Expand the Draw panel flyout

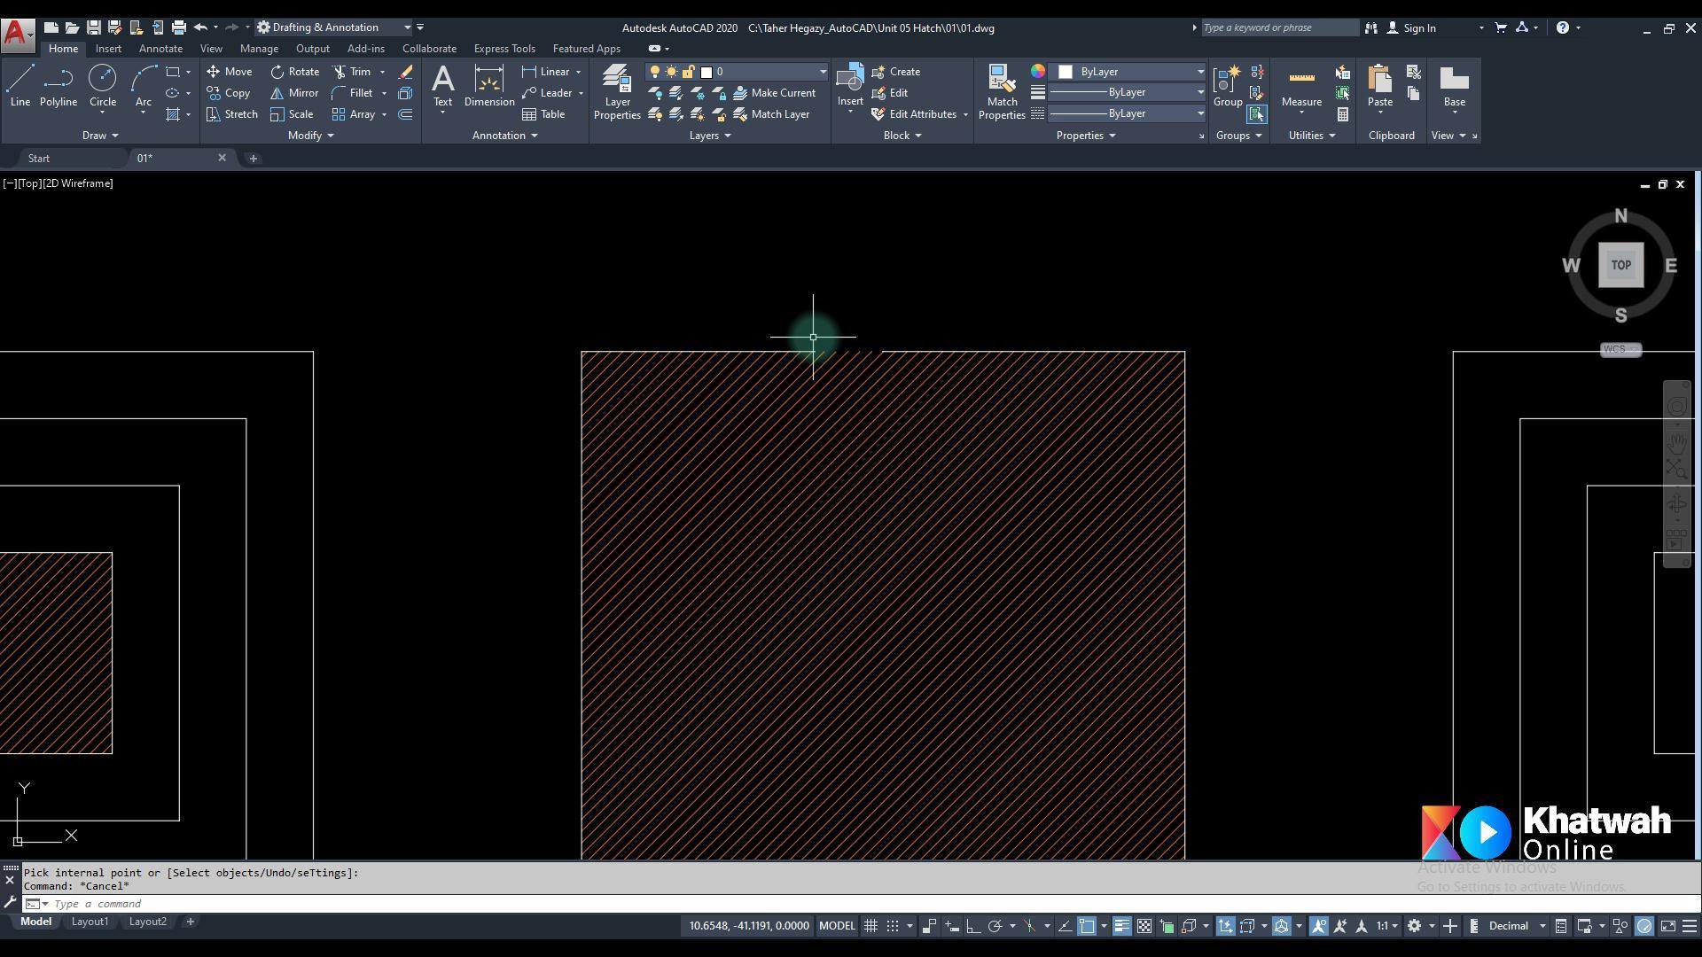pyautogui.click(x=100, y=136)
